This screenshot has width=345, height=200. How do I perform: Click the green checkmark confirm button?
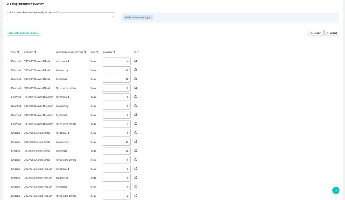click(336, 190)
